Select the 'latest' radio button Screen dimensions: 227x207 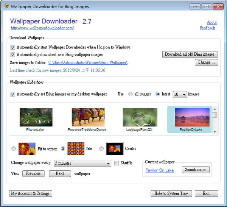(x=158, y=94)
